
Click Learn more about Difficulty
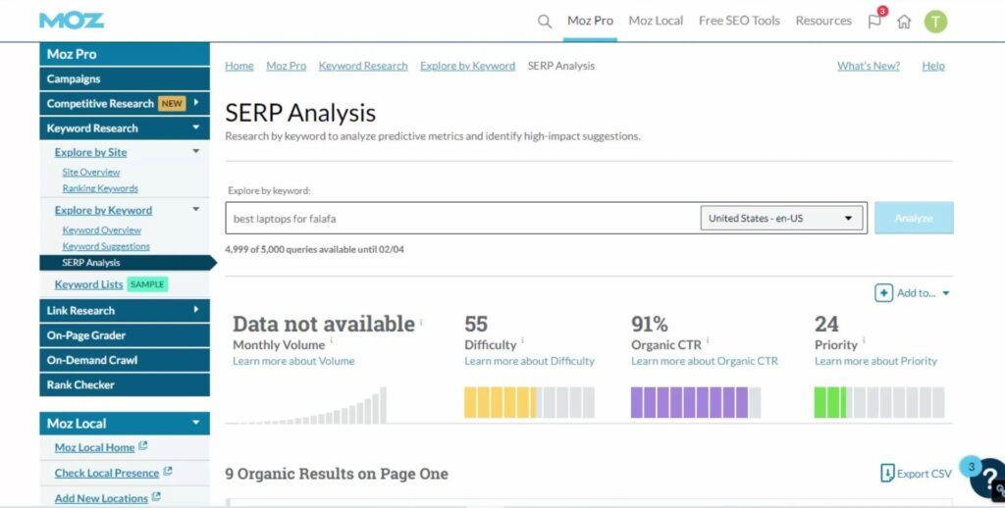[x=529, y=361]
